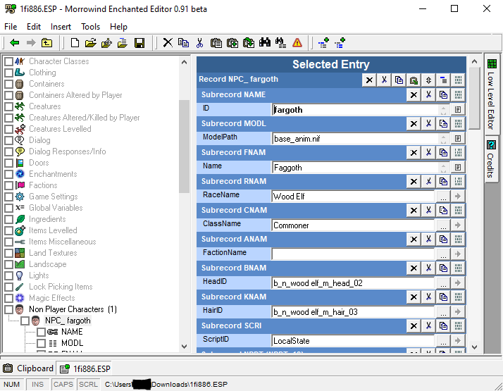Open the RaceName ellipsis browse button

point(443,197)
